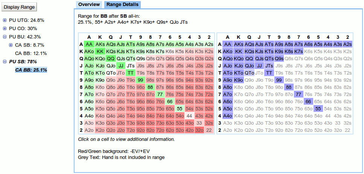Click the 44 cell in EV grid
The image size is (364, 174).
point(189,116)
